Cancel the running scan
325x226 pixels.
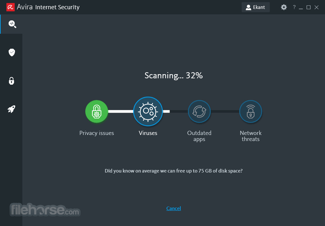(x=174, y=208)
